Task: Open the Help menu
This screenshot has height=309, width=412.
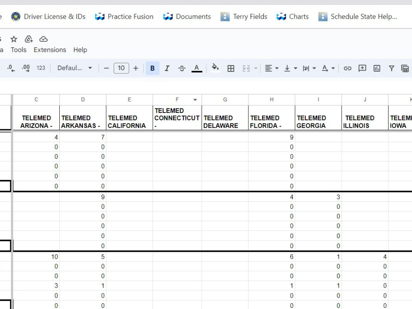Action: [x=80, y=50]
